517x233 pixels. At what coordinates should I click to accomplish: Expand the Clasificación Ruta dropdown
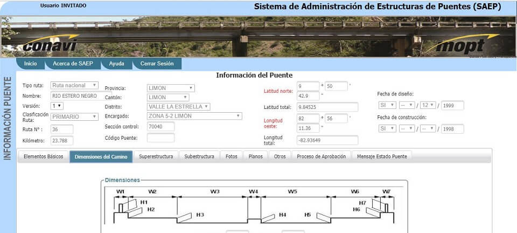(74, 116)
